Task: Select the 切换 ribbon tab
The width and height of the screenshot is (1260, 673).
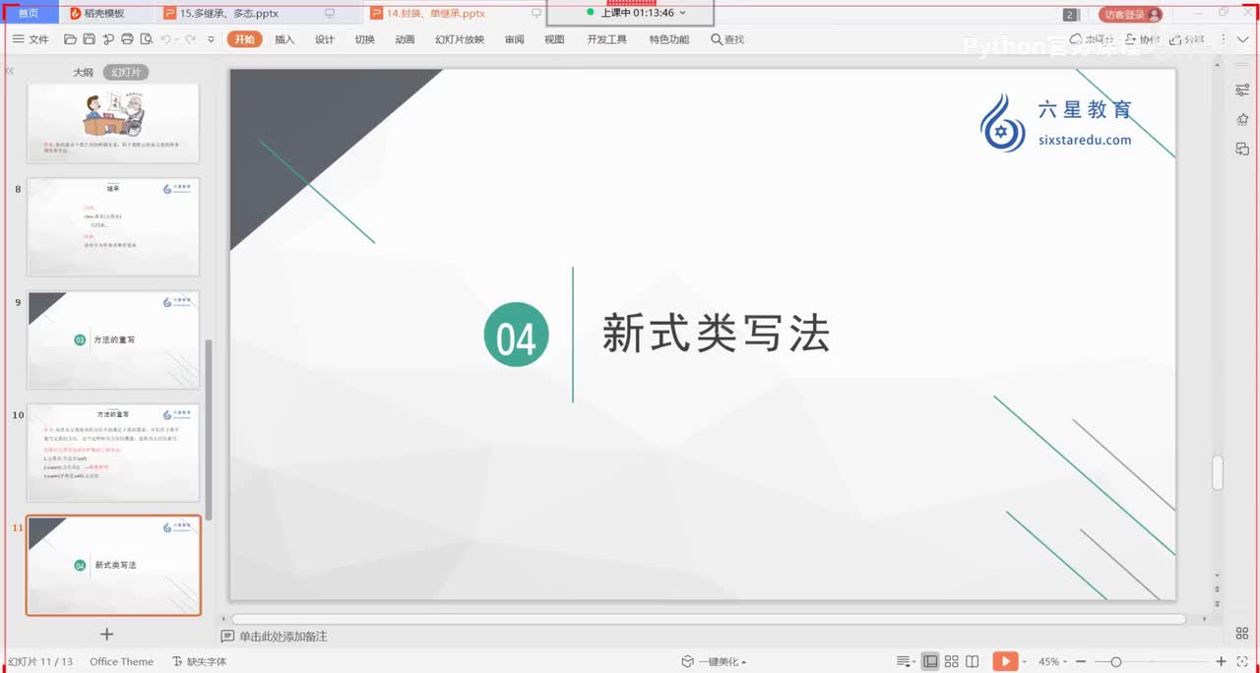Action: click(364, 39)
